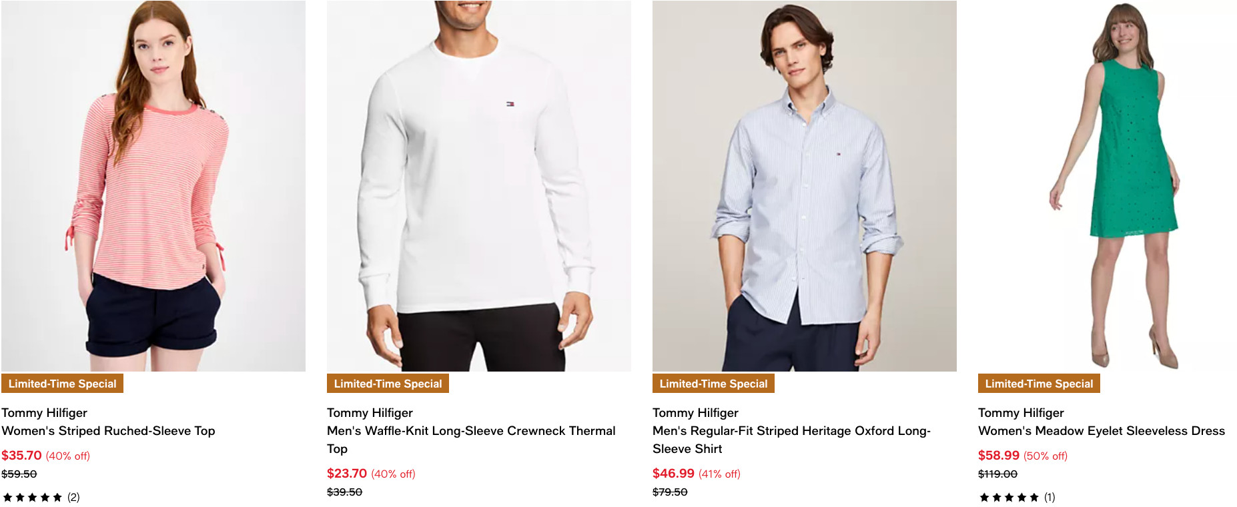Open the (1) review count for Eyelet Dress
Viewport: 1237px width, 507px height.
[x=1050, y=497]
